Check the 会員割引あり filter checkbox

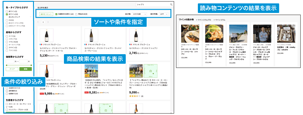(x=7, y=88)
